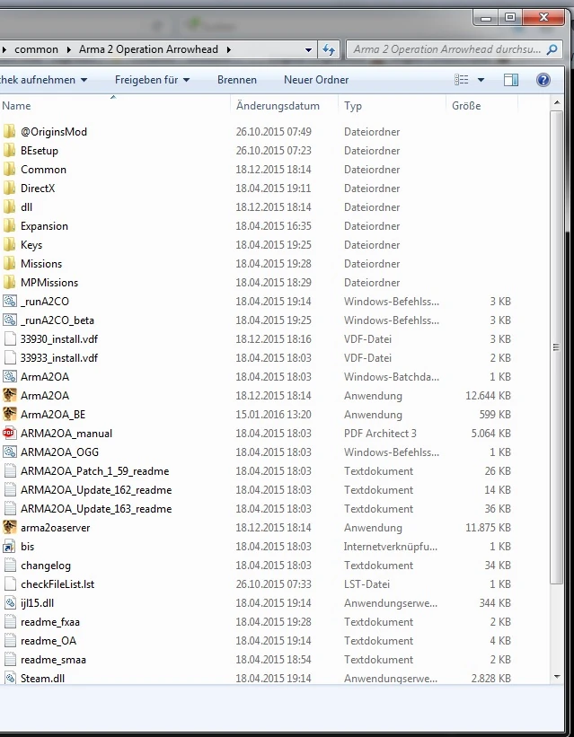Image resolution: width=574 pixels, height=737 pixels.
Task: Click the Brennen toolbar button
Action: point(237,80)
